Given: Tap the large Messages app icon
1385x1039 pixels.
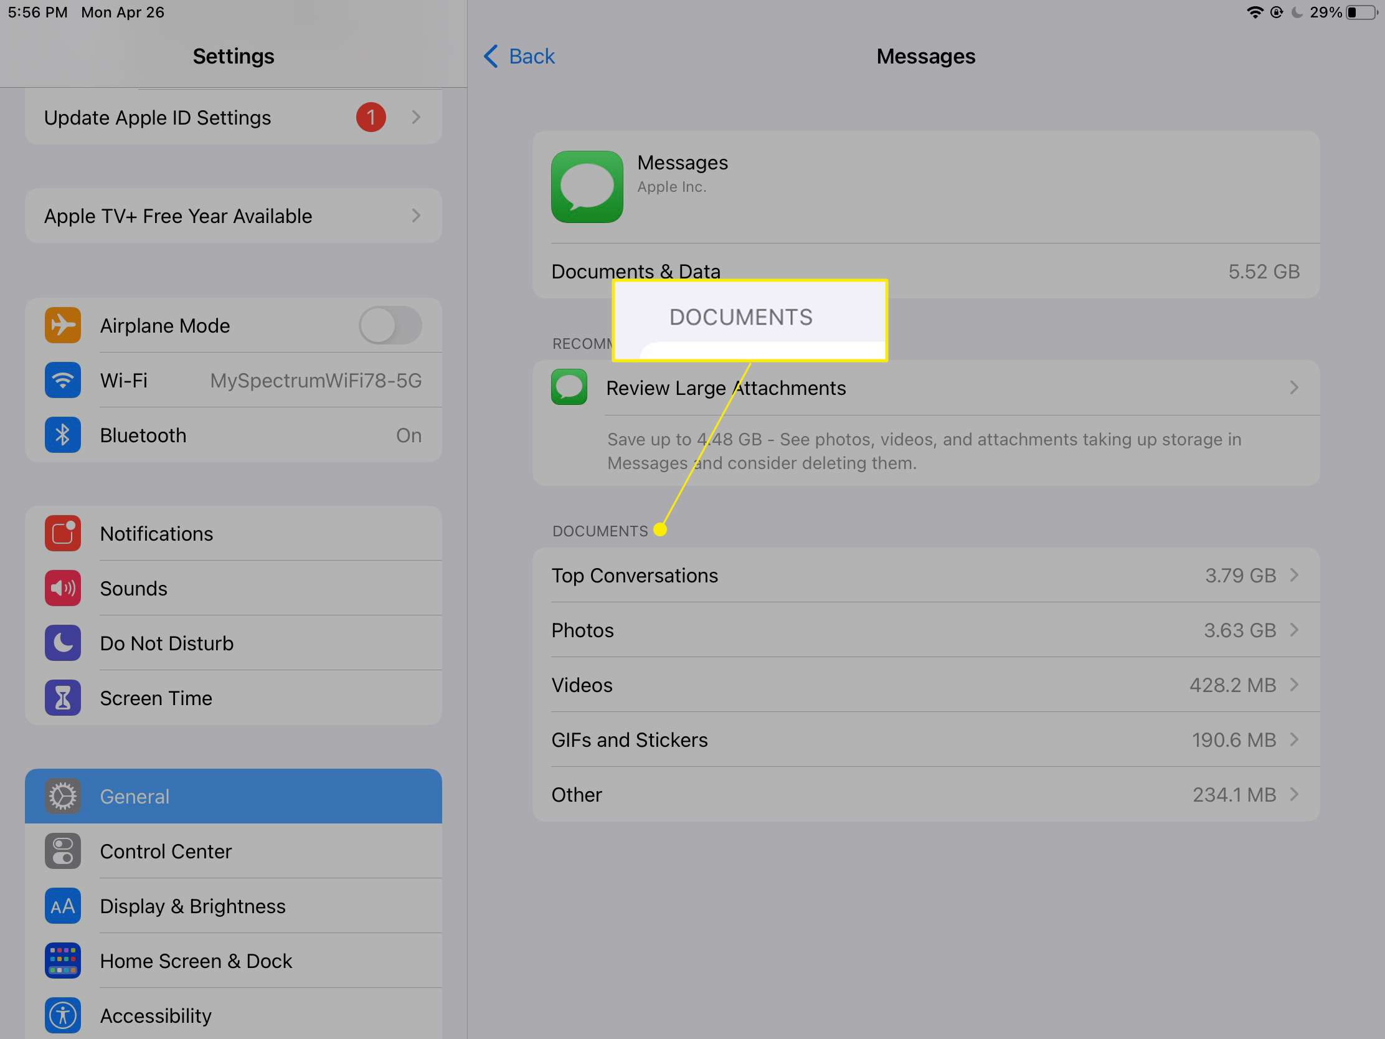Looking at the screenshot, I should (587, 187).
